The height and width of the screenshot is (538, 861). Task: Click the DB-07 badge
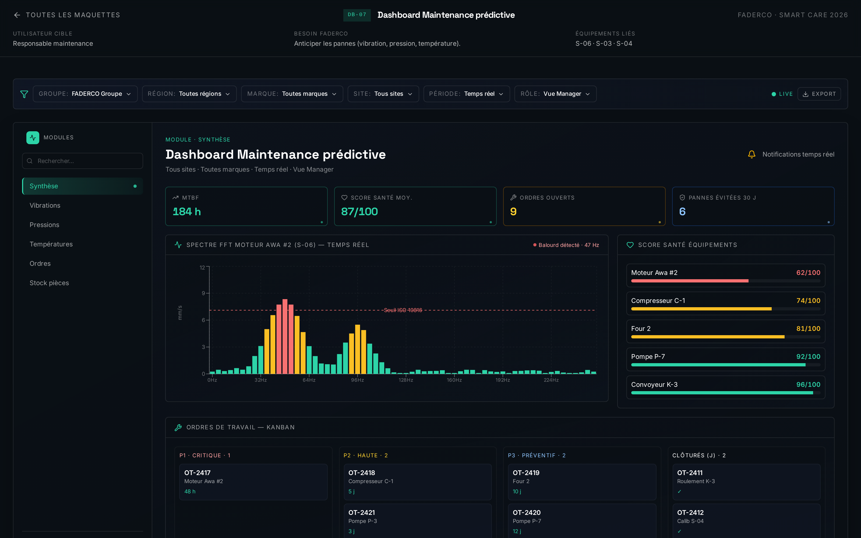pos(357,15)
